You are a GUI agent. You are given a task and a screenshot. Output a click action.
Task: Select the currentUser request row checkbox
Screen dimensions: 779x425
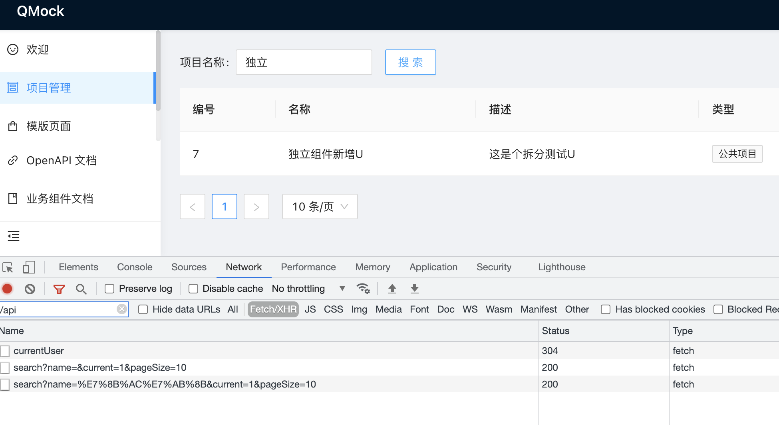[x=5, y=351]
